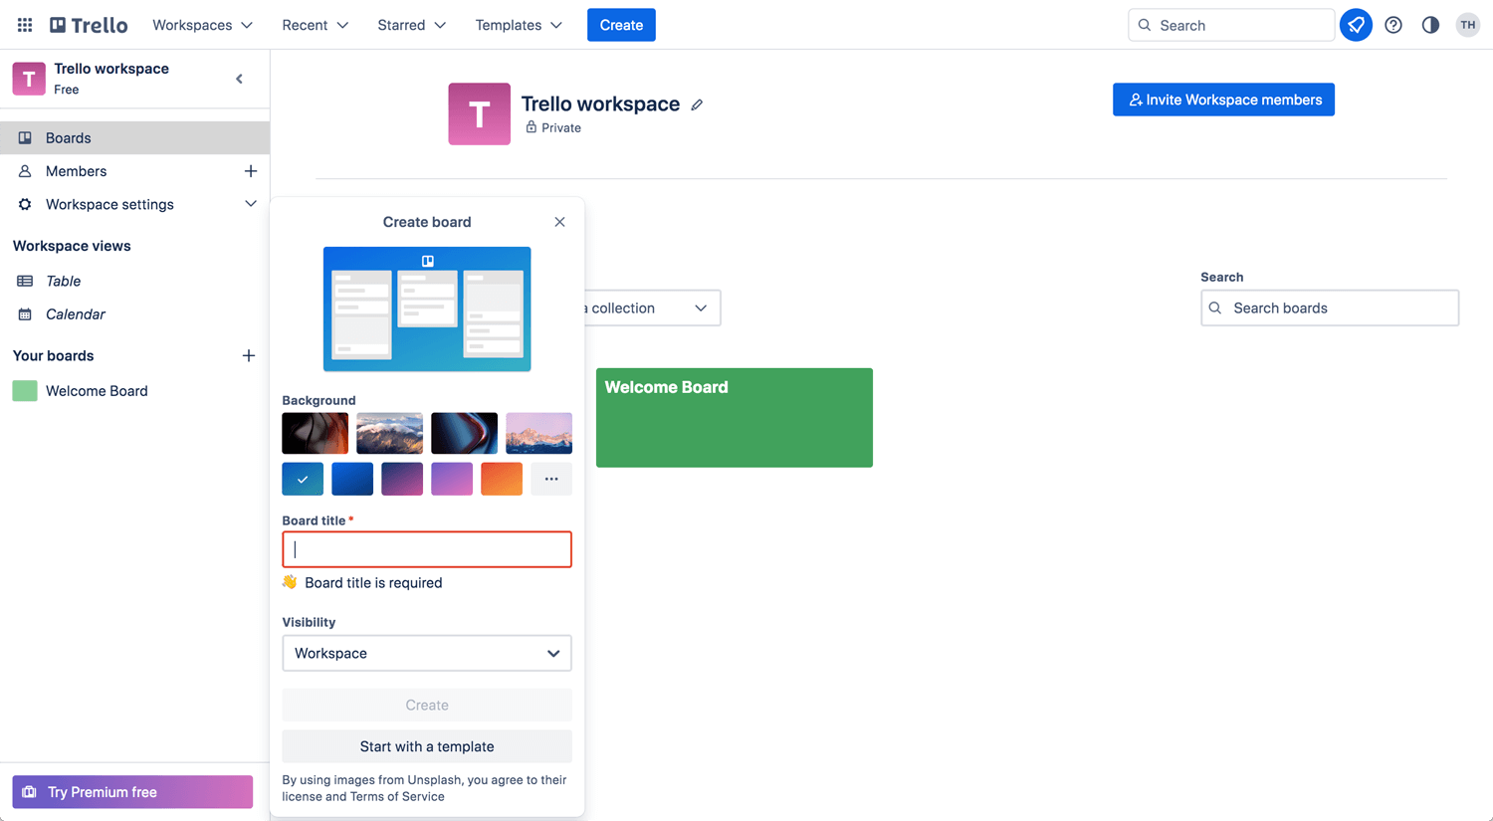
Task: Open the Welcome Board green tile
Action: [x=735, y=418]
